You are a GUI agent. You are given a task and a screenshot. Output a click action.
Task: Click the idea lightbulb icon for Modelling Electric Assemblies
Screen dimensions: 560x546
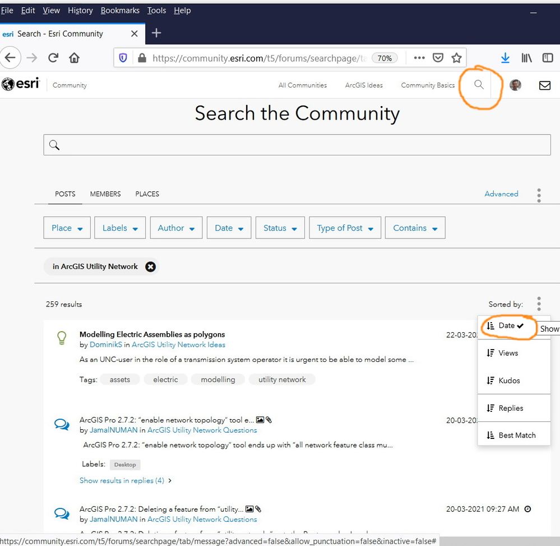(62, 338)
